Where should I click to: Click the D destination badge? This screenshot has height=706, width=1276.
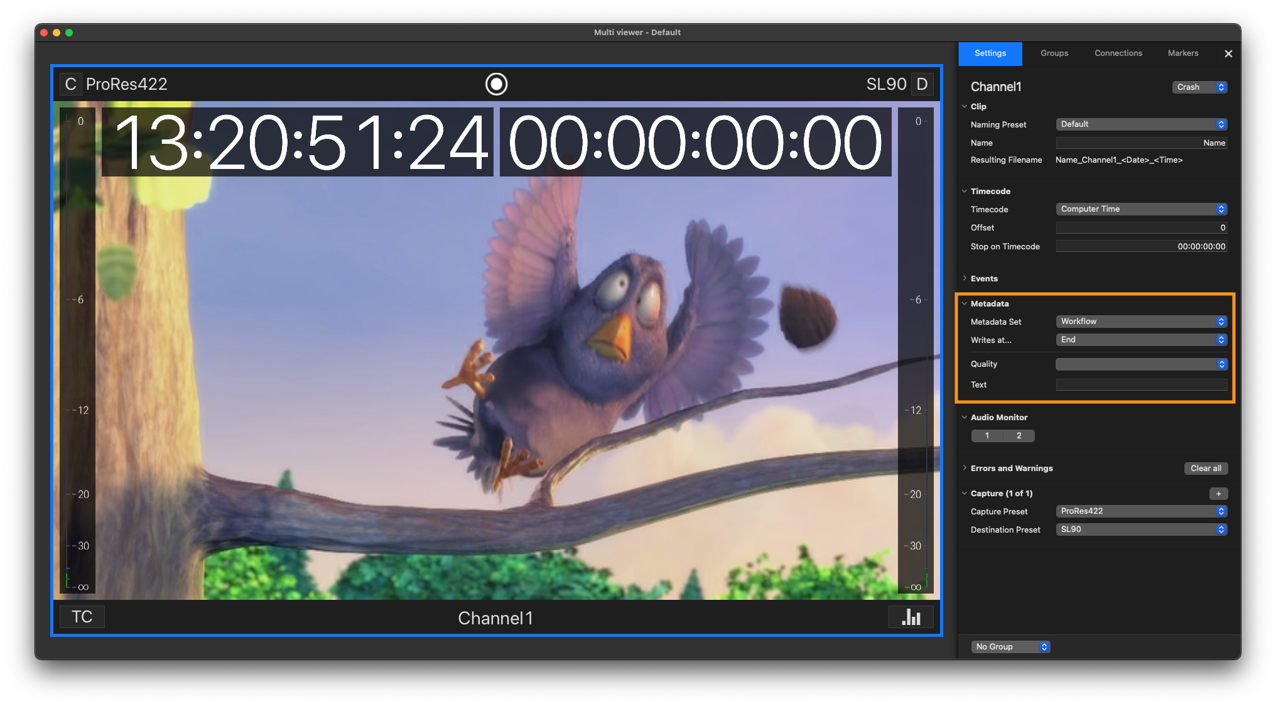[x=922, y=84]
